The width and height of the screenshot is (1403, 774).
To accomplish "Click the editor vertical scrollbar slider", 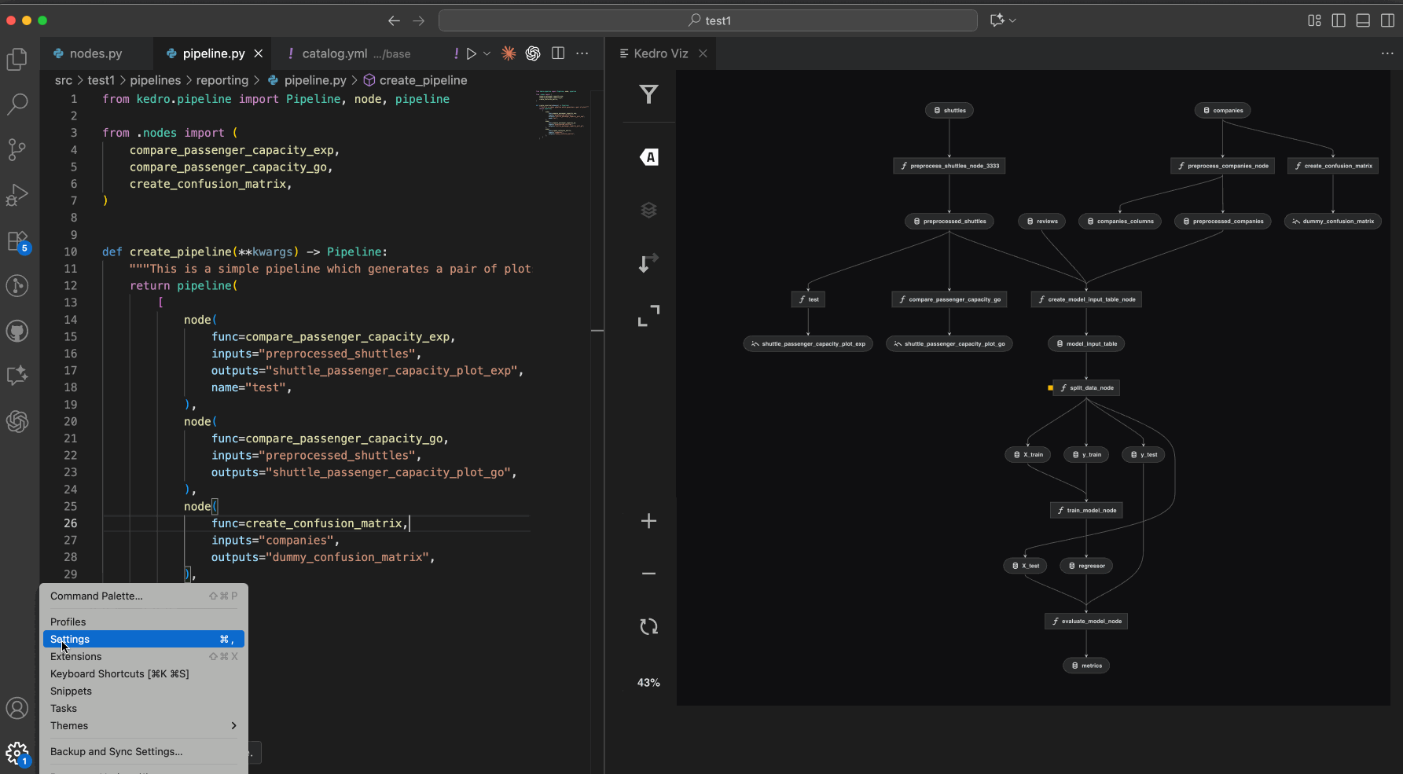I will click(x=597, y=212).
